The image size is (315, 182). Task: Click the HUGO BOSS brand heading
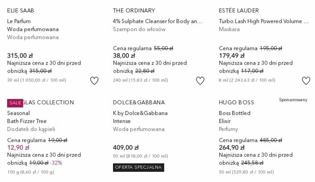pyautogui.click(x=236, y=103)
